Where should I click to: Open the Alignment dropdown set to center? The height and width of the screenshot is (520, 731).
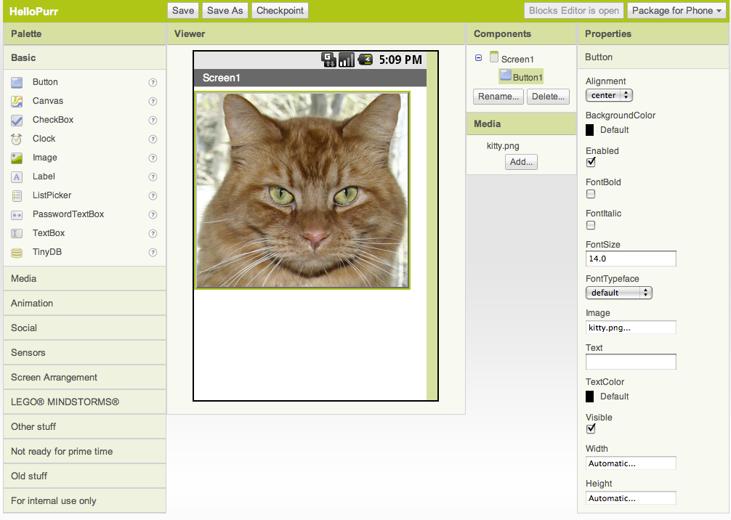pos(609,95)
